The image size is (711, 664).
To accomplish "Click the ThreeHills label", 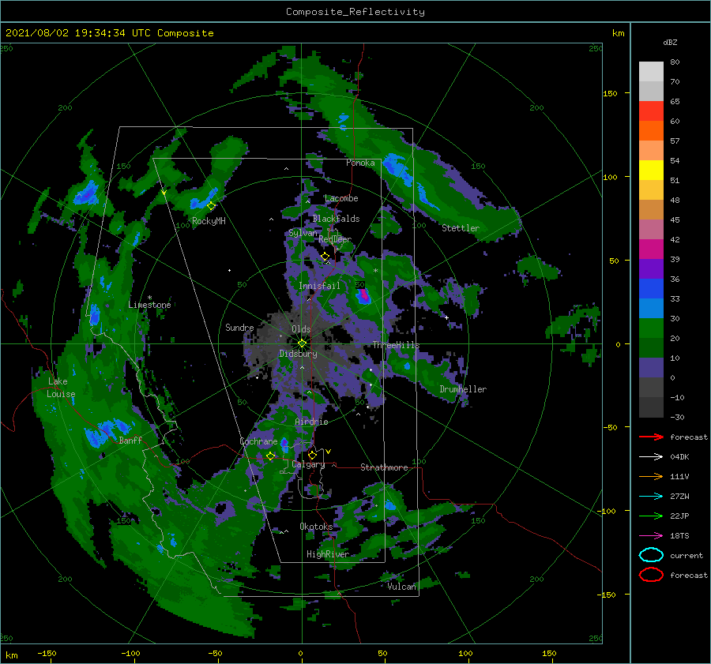I will point(397,345).
